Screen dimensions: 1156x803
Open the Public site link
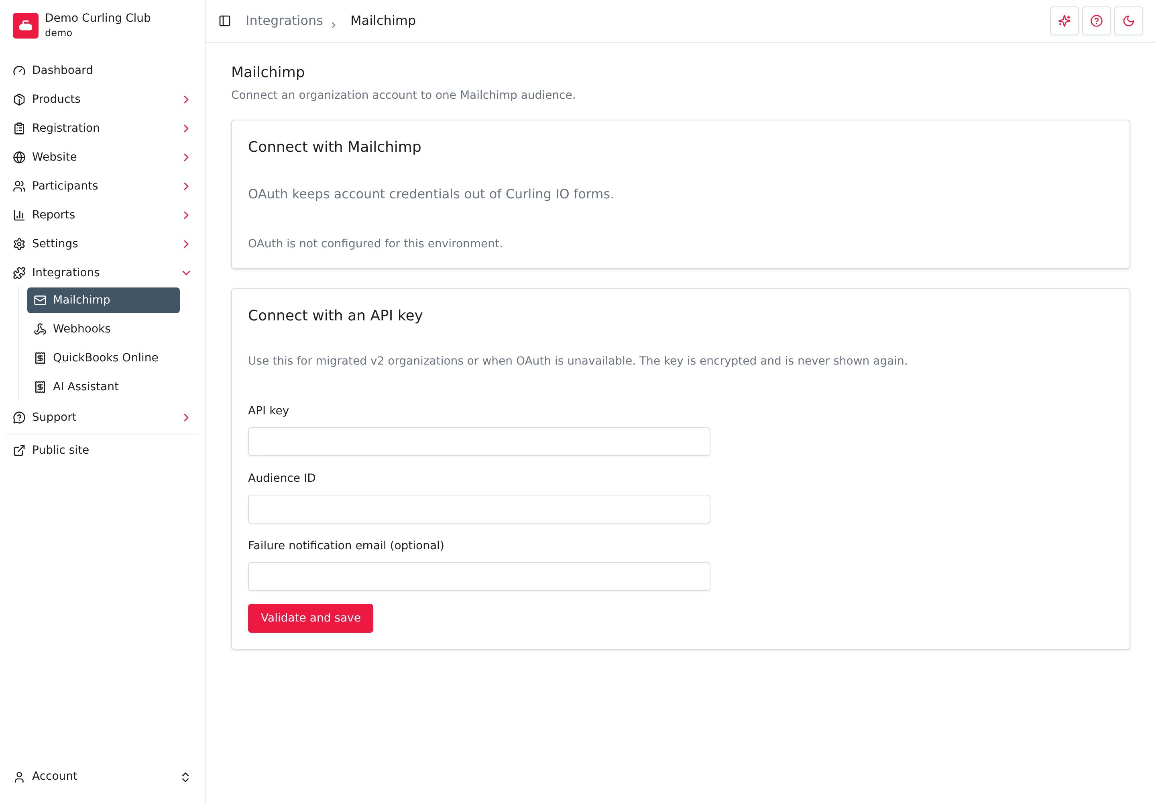pyautogui.click(x=102, y=450)
